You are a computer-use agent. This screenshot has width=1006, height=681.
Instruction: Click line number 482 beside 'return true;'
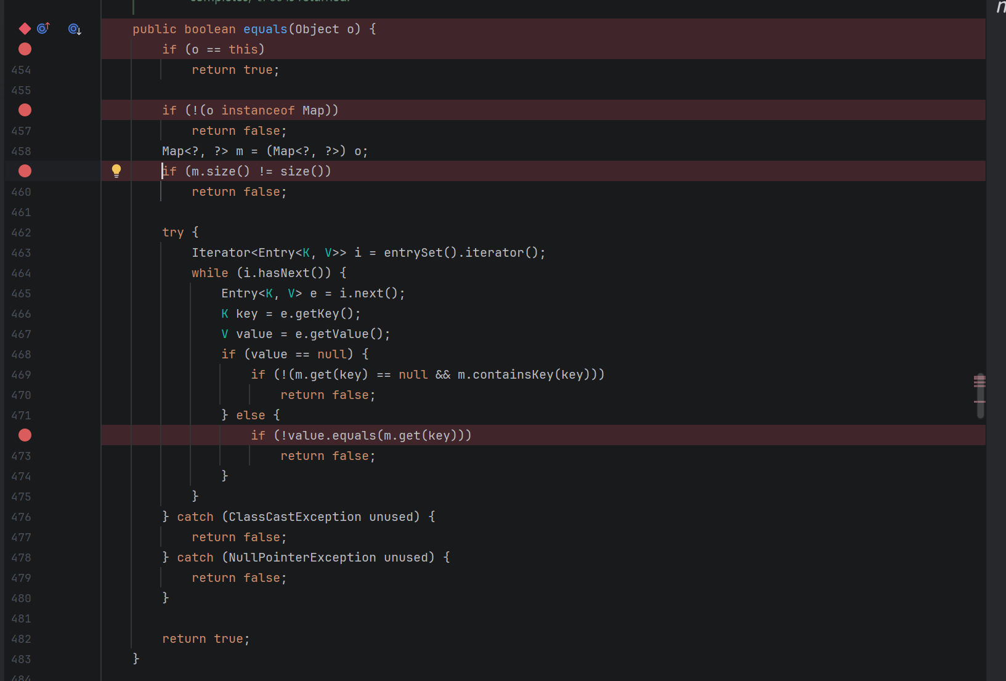tap(21, 639)
